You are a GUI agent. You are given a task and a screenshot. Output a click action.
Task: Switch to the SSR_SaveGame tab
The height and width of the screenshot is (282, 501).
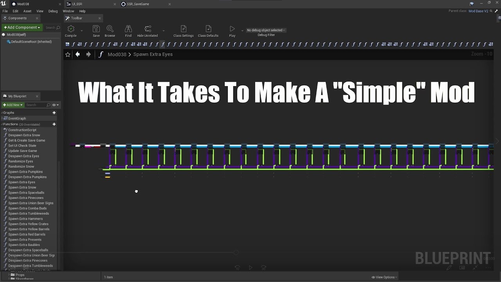tap(138, 4)
